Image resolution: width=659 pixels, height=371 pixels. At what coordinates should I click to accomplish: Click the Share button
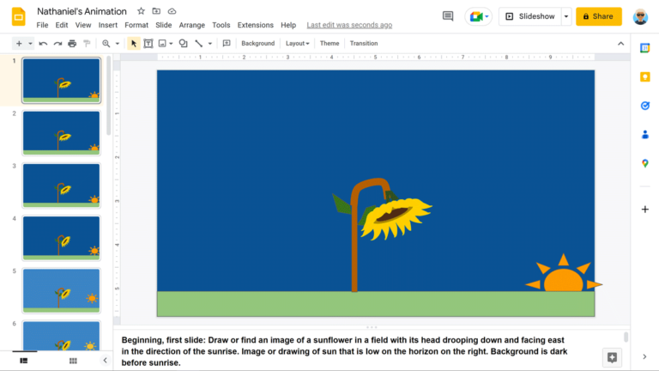coord(598,16)
